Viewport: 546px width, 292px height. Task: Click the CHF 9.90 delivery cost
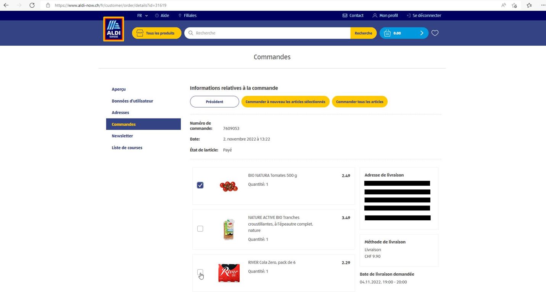[x=372, y=256]
